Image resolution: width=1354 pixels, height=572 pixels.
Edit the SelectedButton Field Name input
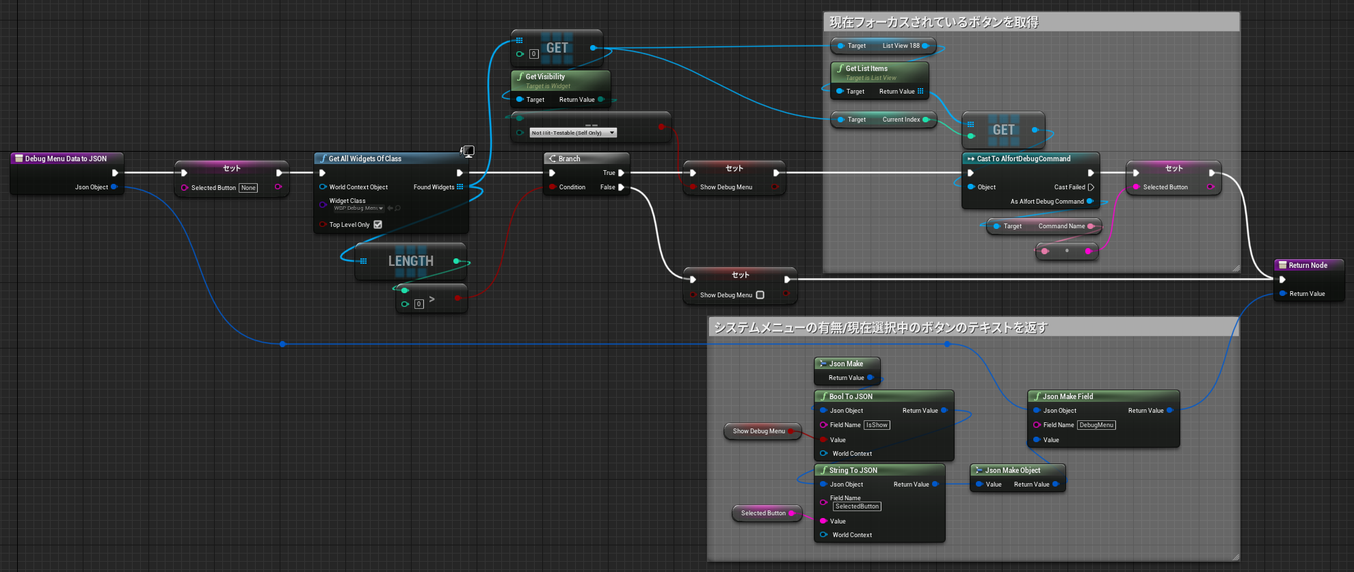click(x=857, y=506)
